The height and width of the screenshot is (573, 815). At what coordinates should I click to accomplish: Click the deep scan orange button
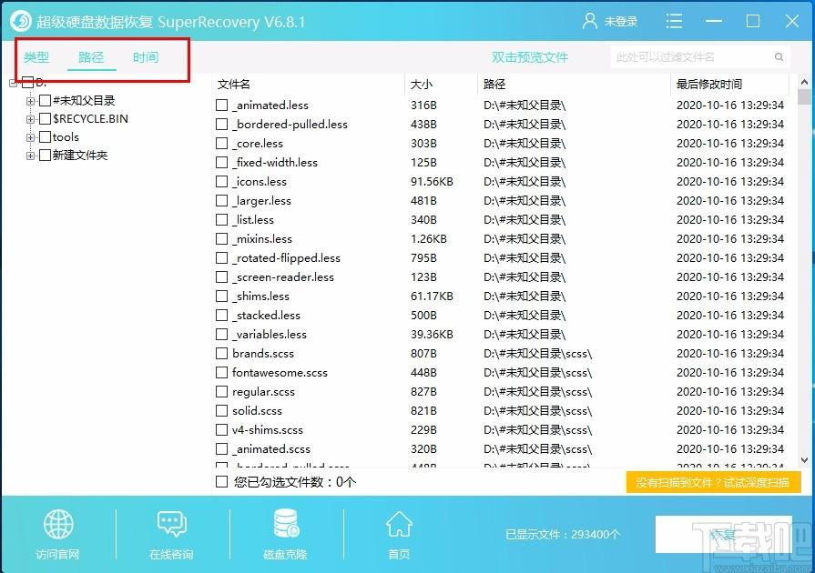point(713,483)
